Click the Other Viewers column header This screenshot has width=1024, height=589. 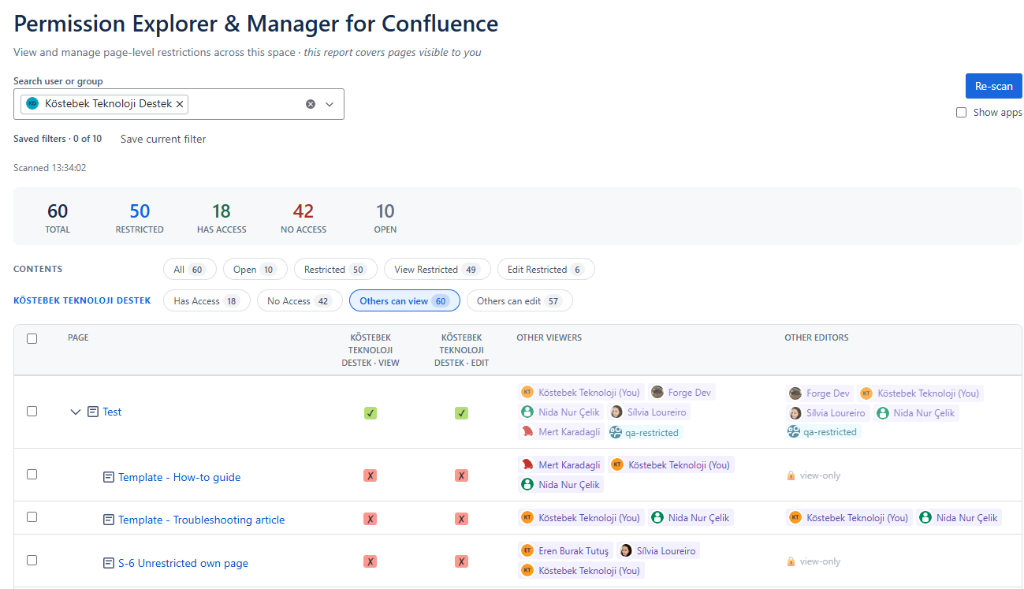click(549, 337)
